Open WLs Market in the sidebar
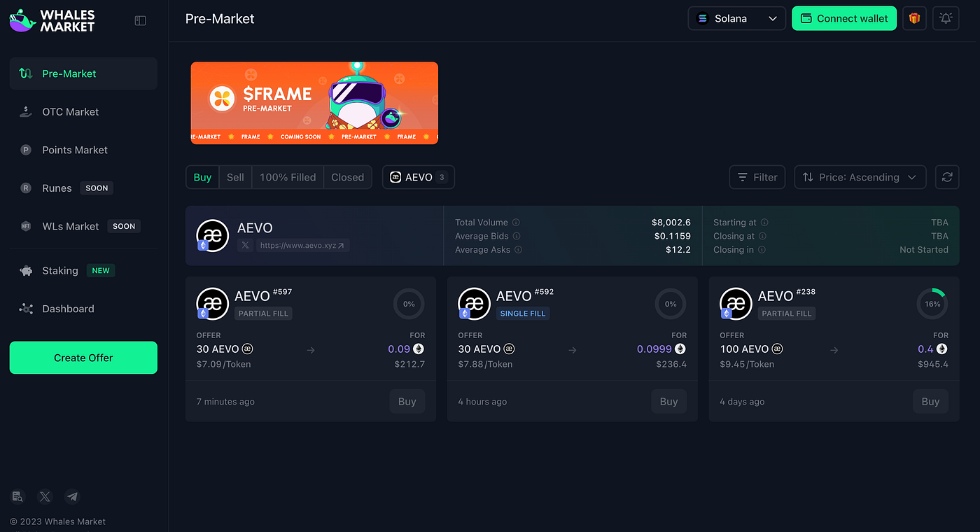 (x=83, y=226)
